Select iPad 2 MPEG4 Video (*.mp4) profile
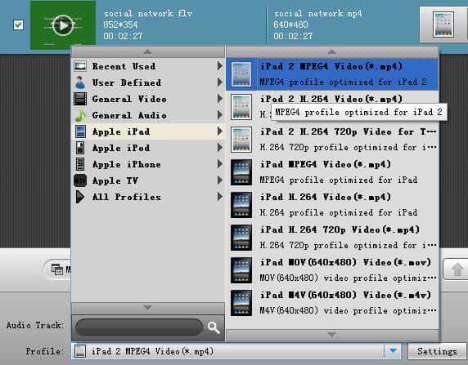The image size is (468, 365). (332, 73)
